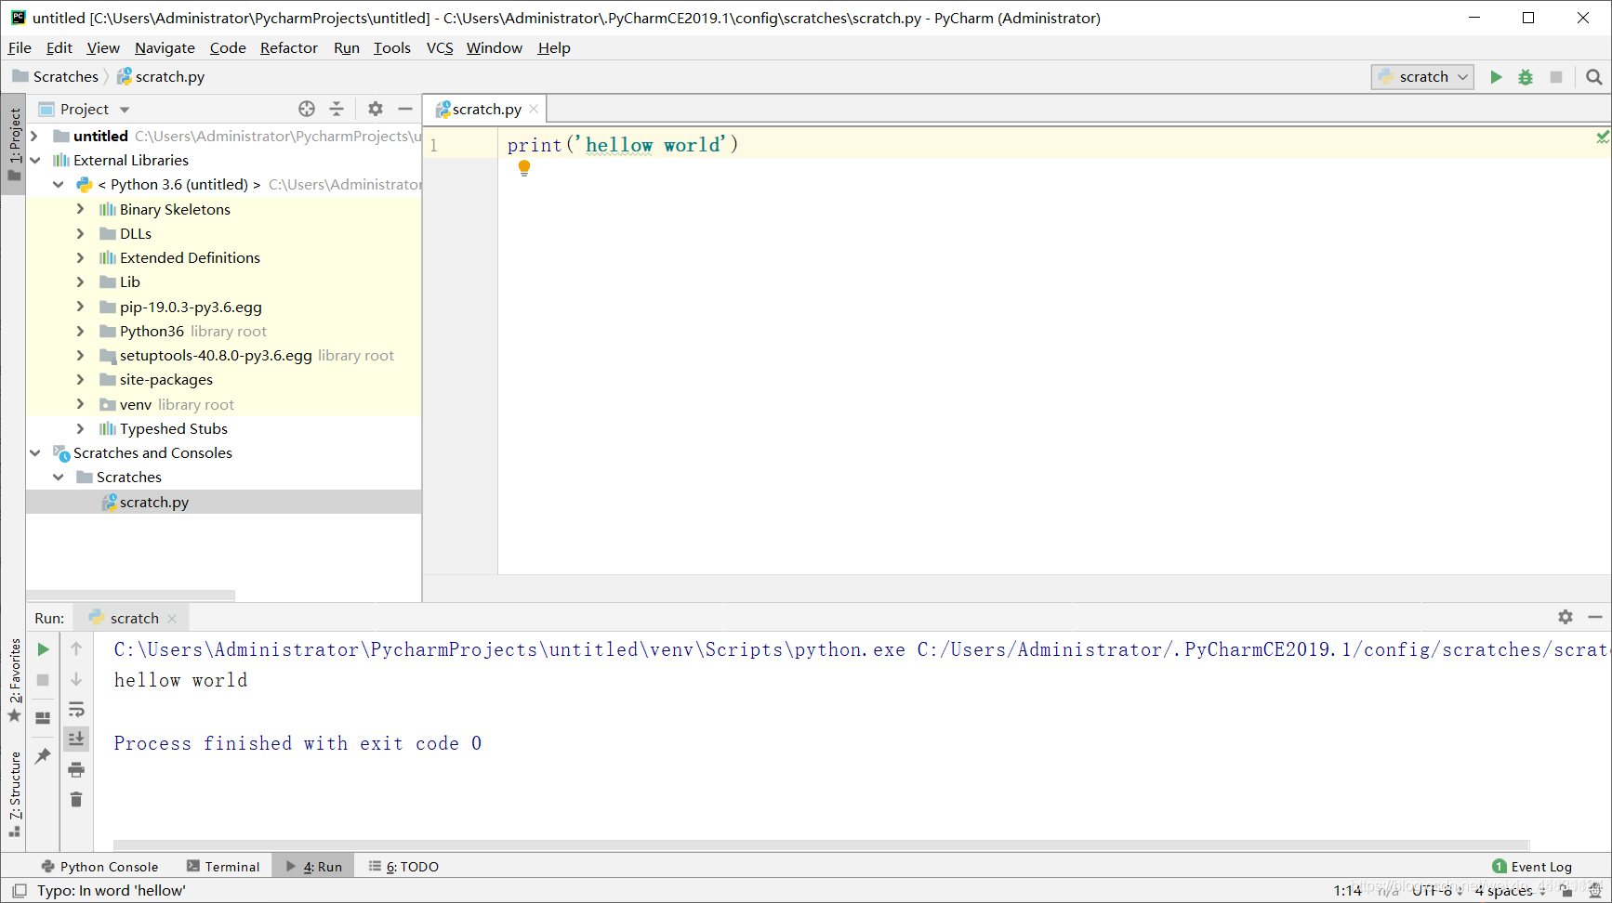This screenshot has width=1612, height=903.
Task: Click the Scratches breadcrumb in navigation bar
Action: 56,77
